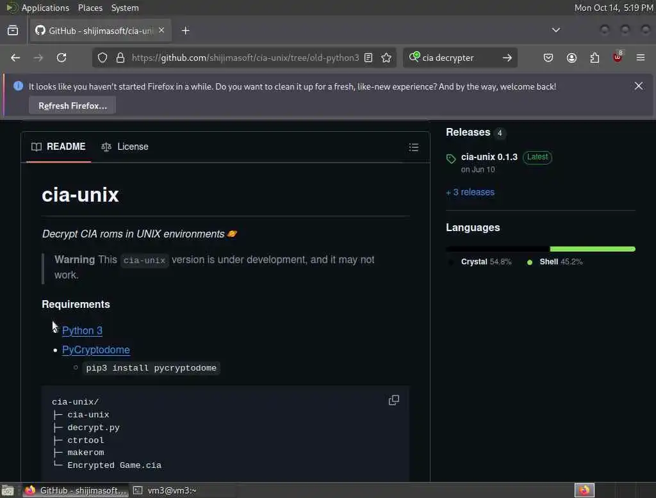Click the pip3 install pycryptodome code text
Screen dimensions: 656x498
coord(151,368)
